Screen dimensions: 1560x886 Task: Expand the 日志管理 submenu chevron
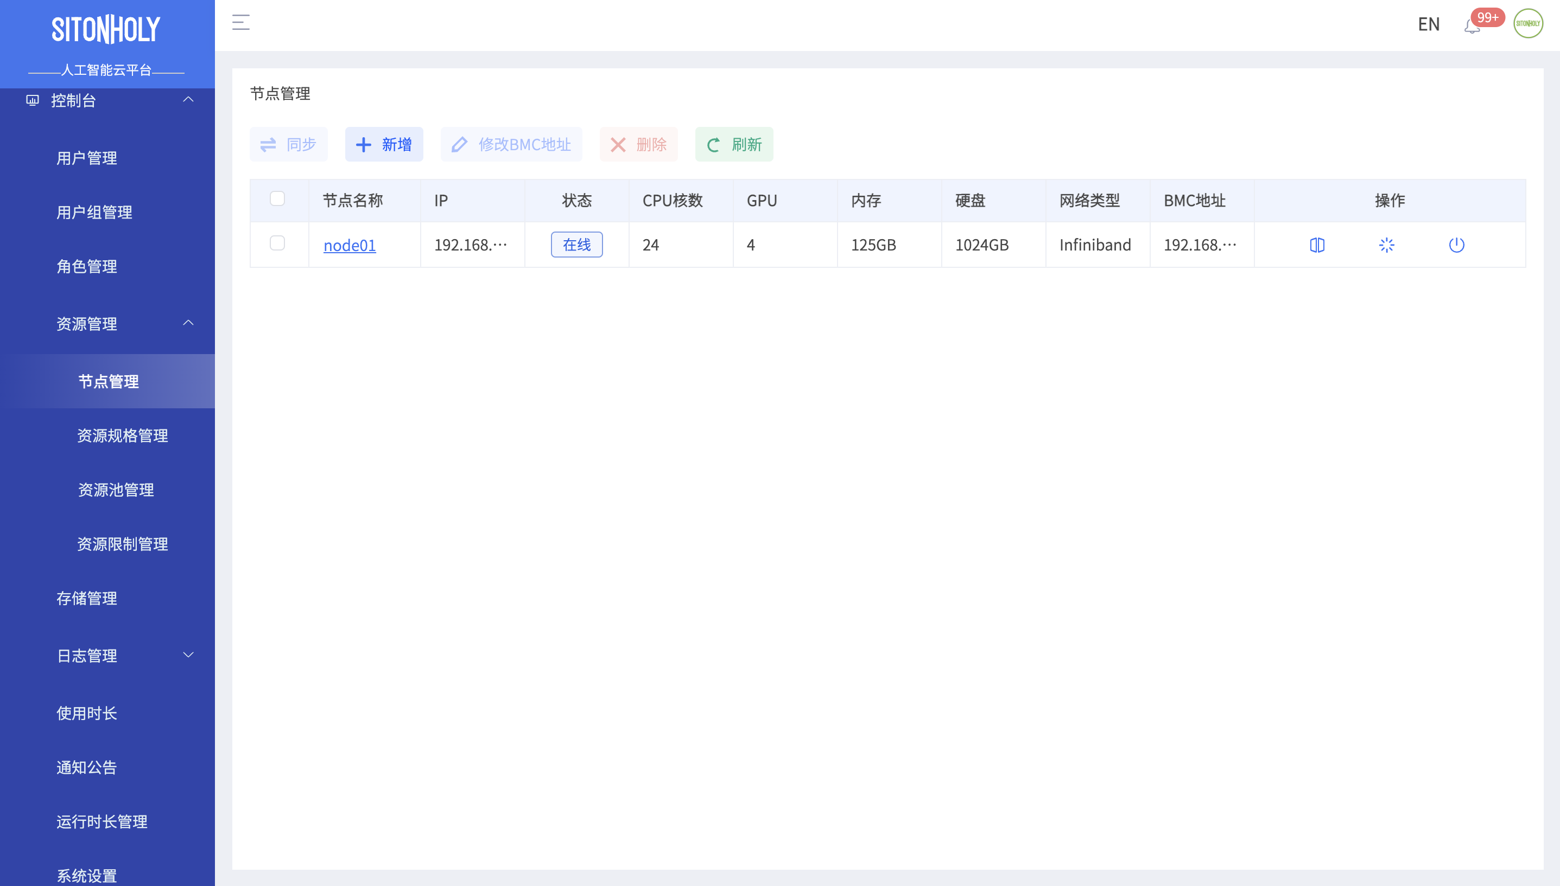[188, 655]
